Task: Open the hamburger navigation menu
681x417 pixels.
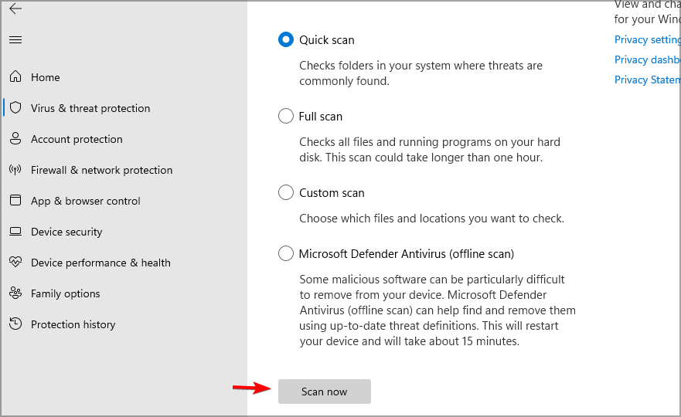Action: (15, 39)
